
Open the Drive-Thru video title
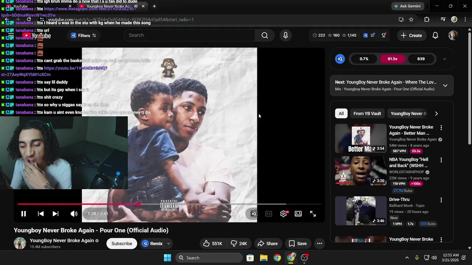pyautogui.click(x=399, y=199)
